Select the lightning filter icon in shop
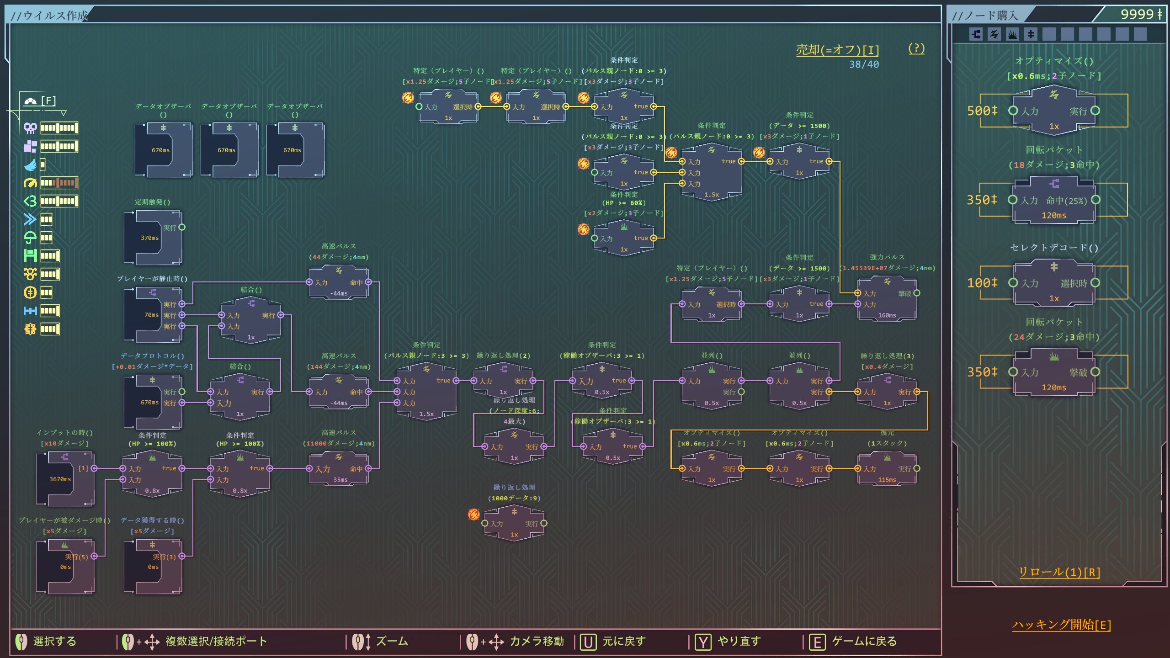Screen dimensions: 1170x658 (x=994, y=34)
